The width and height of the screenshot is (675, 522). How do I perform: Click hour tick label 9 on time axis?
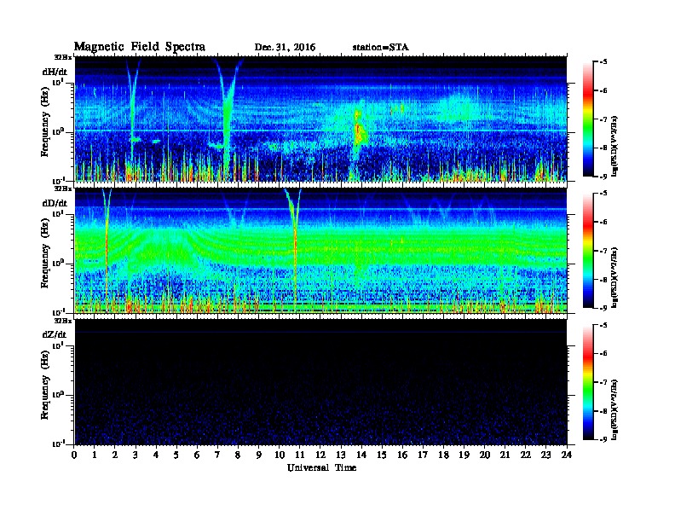point(258,455)
